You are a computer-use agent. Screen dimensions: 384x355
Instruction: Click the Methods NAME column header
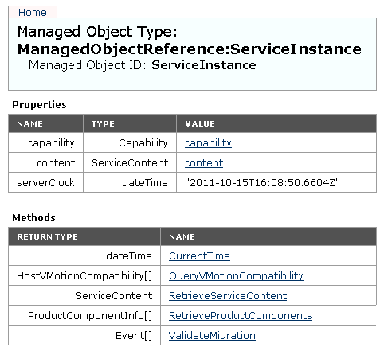[268, 236]
